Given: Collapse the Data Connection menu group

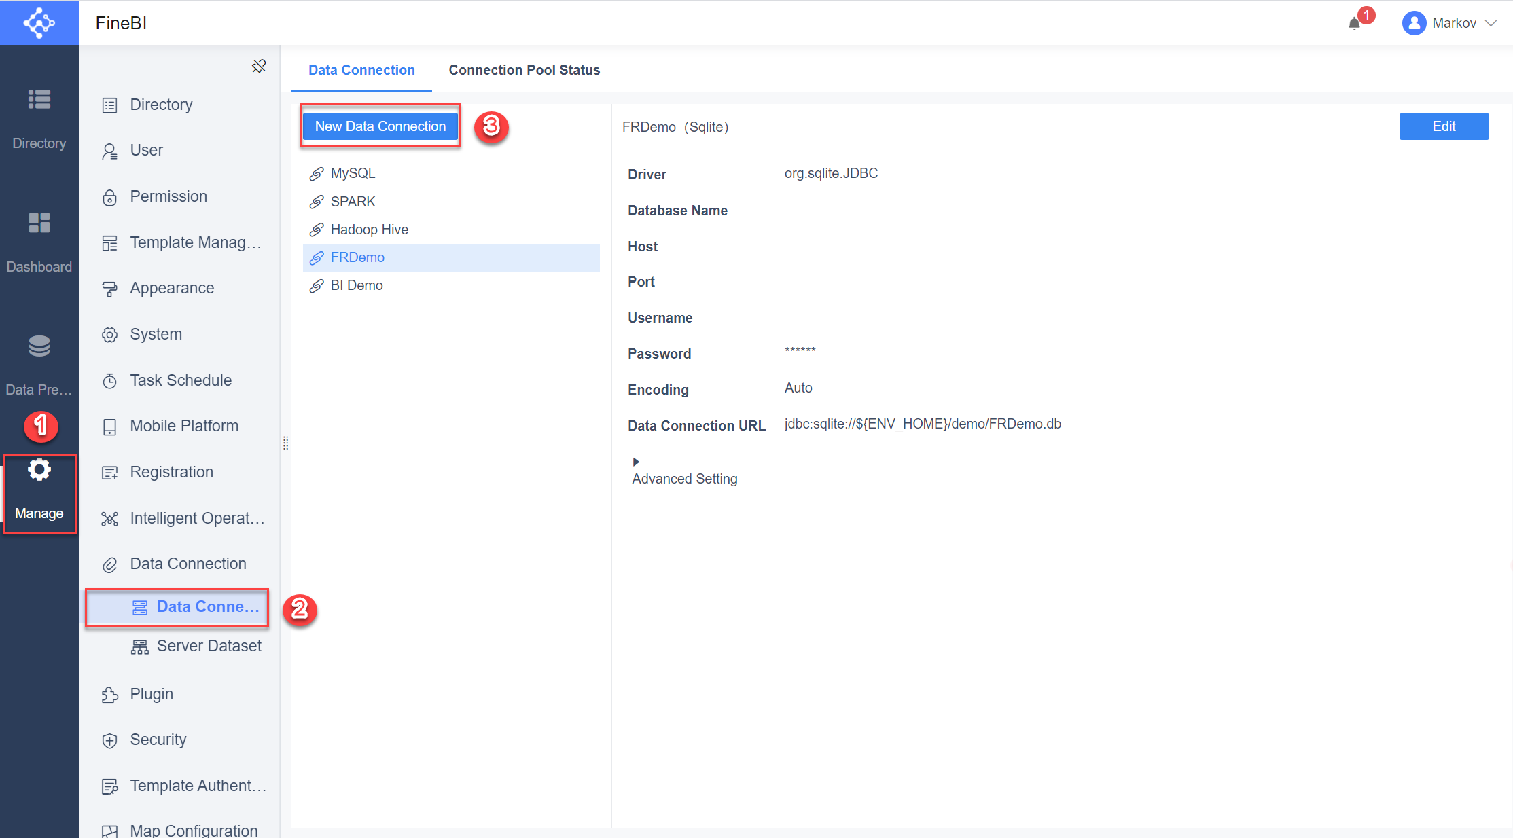Looking at the screenshot, I should coord(179,564).
